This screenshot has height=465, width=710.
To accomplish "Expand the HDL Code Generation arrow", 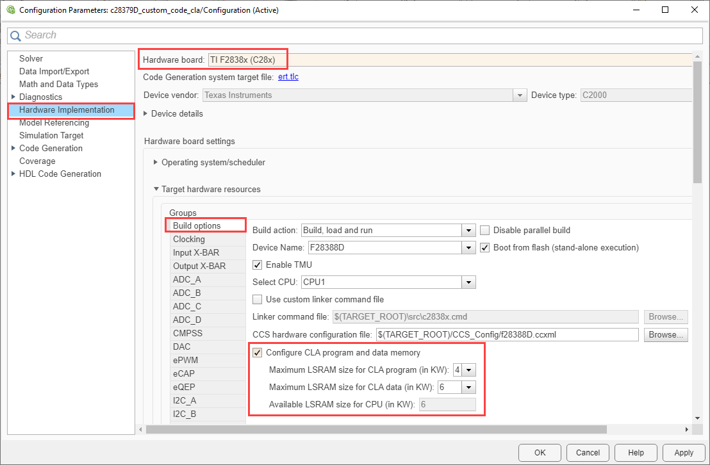I will click(13, 174).
